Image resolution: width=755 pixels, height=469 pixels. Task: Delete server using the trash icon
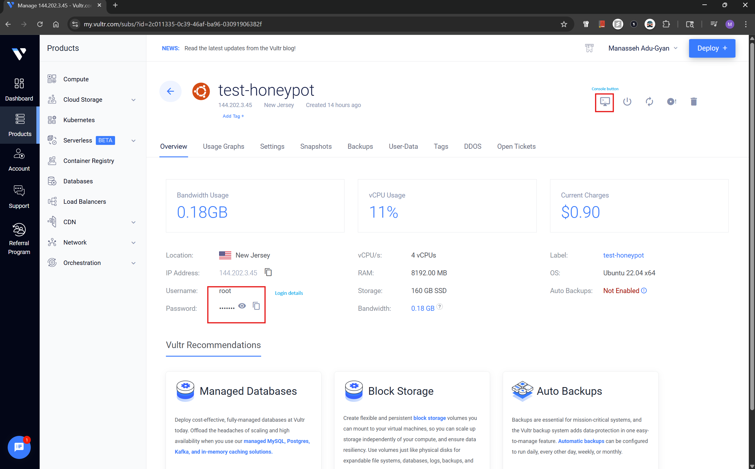(693, 101)
